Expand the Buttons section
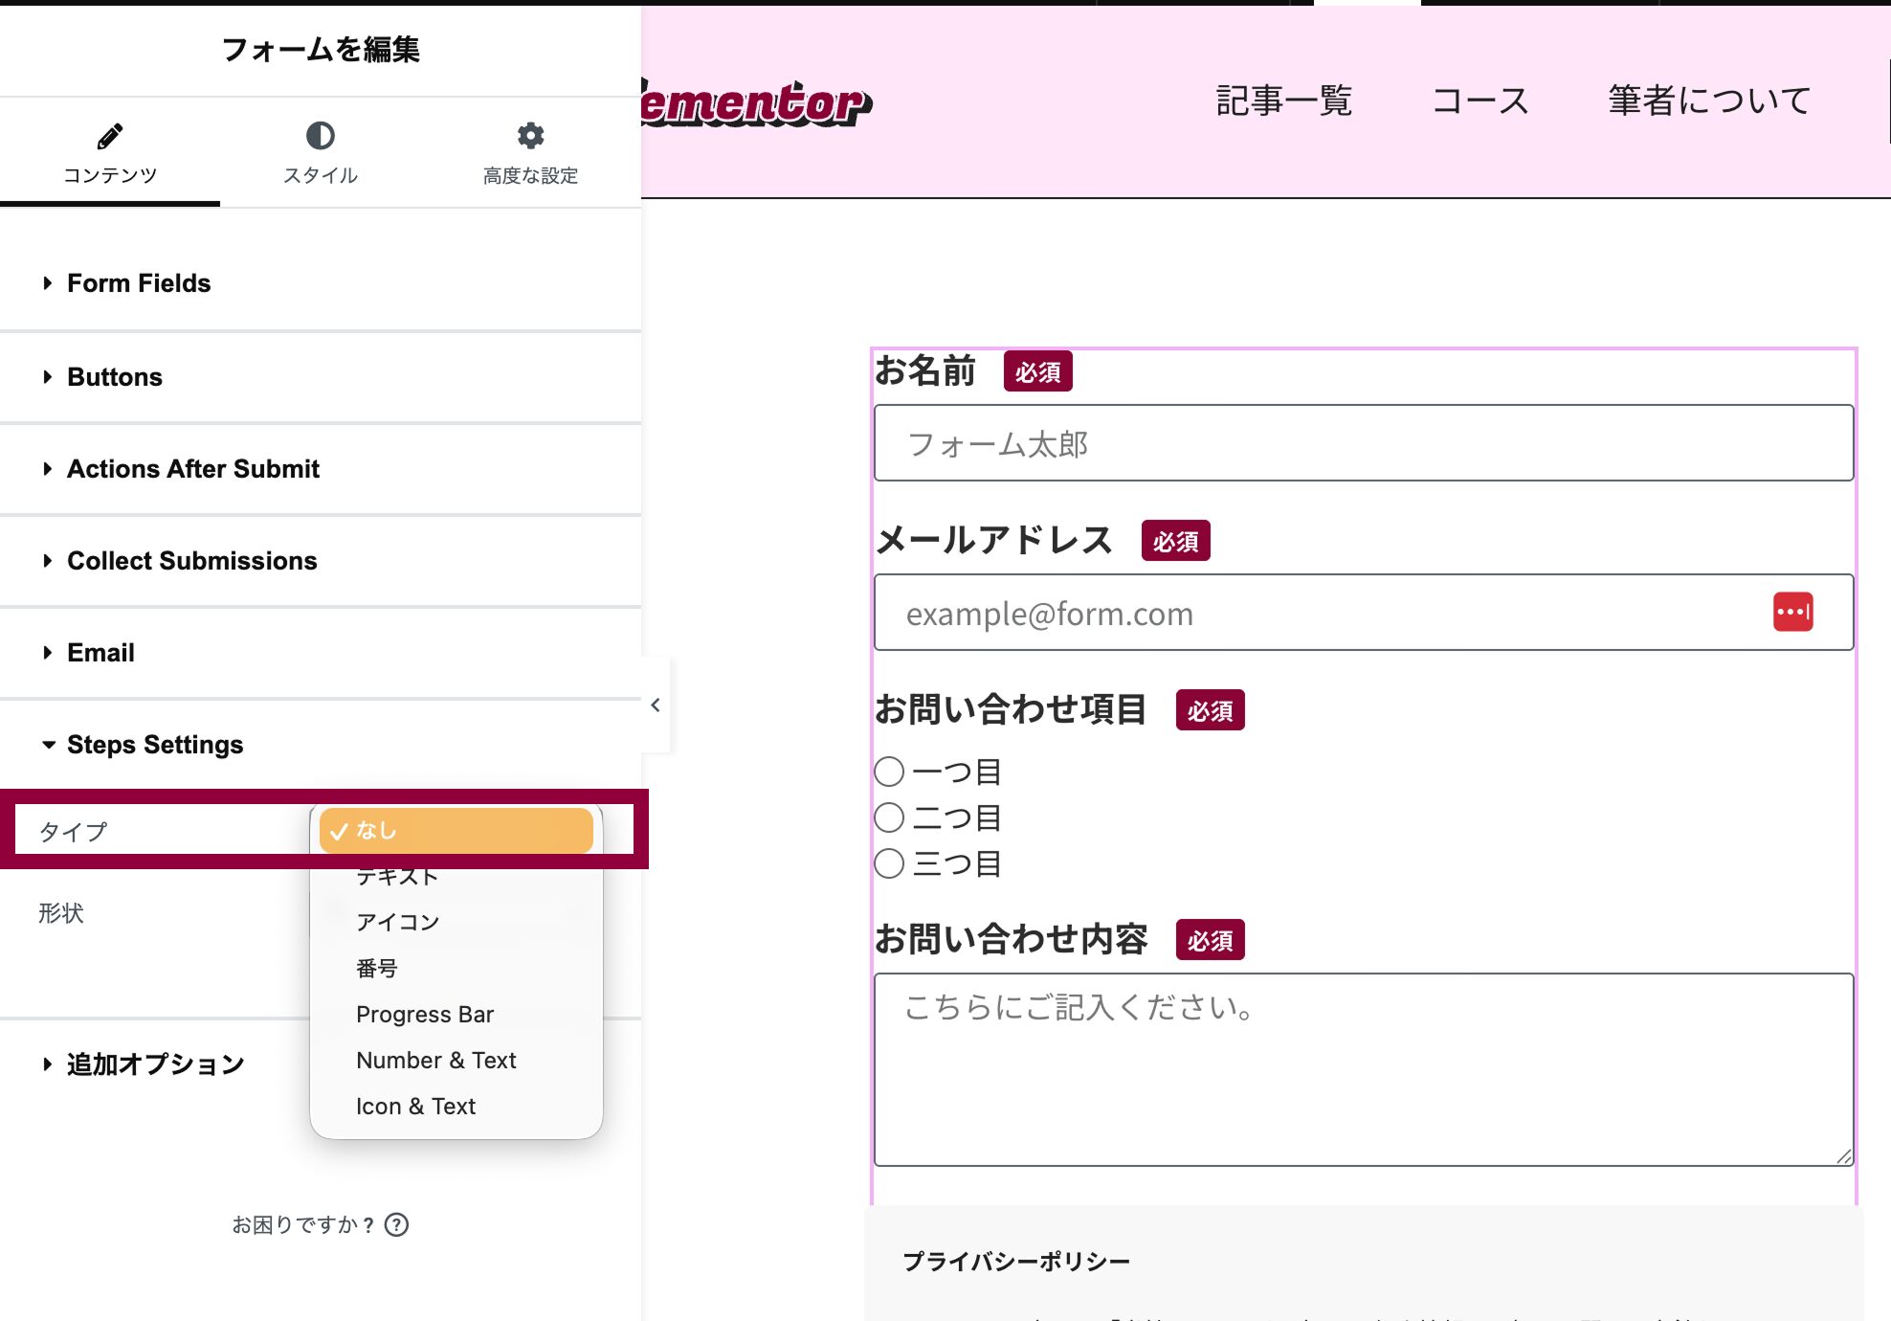 tap(114, 376)
